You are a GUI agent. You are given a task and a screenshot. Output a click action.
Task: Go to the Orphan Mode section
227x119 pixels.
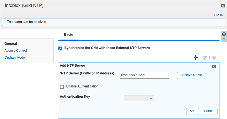15,58
